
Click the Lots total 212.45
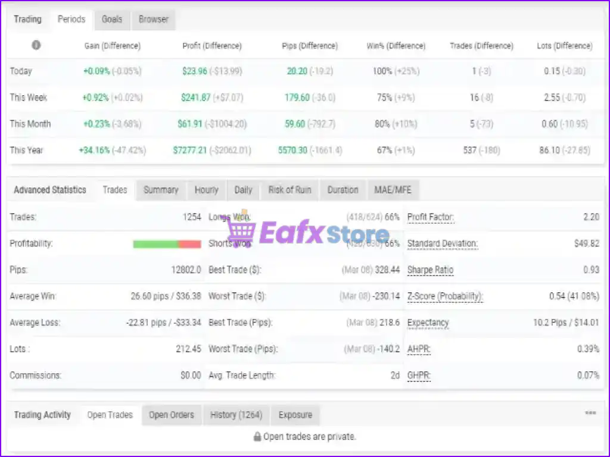pos(189,349)
